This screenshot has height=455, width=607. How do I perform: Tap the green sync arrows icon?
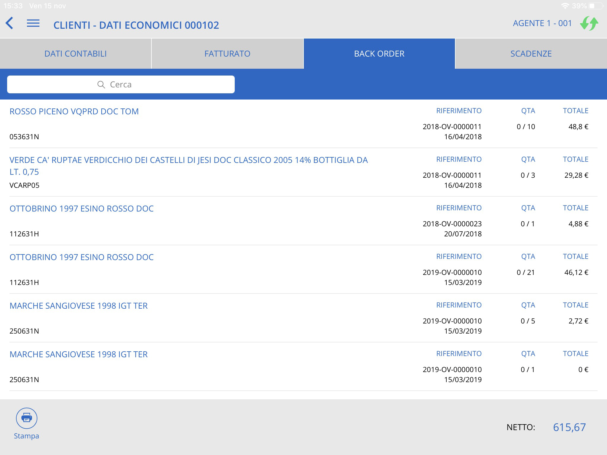(x=589, y=23)
